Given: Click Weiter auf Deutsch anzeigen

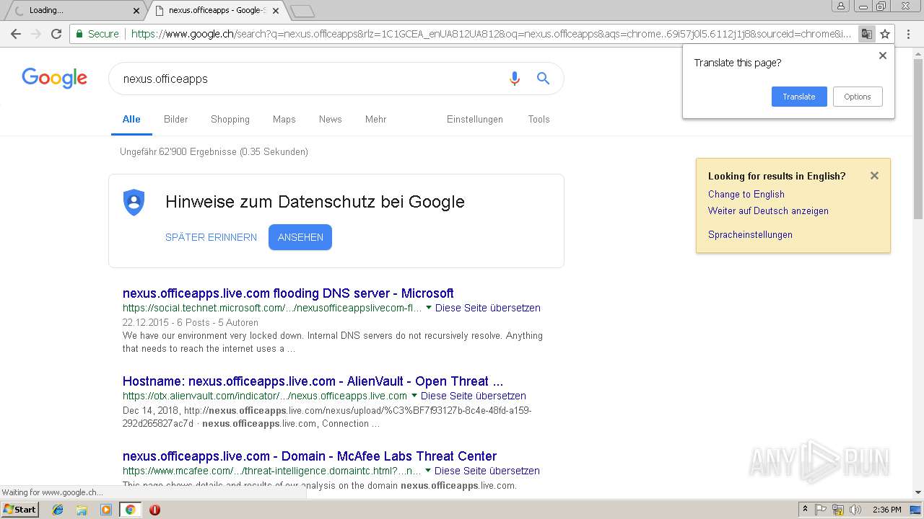Looking at the screenshot, I should click(768, 211).
